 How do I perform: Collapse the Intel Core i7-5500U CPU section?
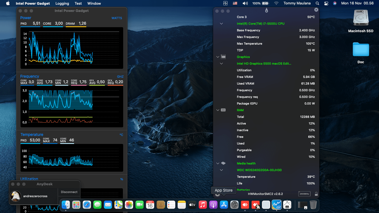[x=221, y=24]
